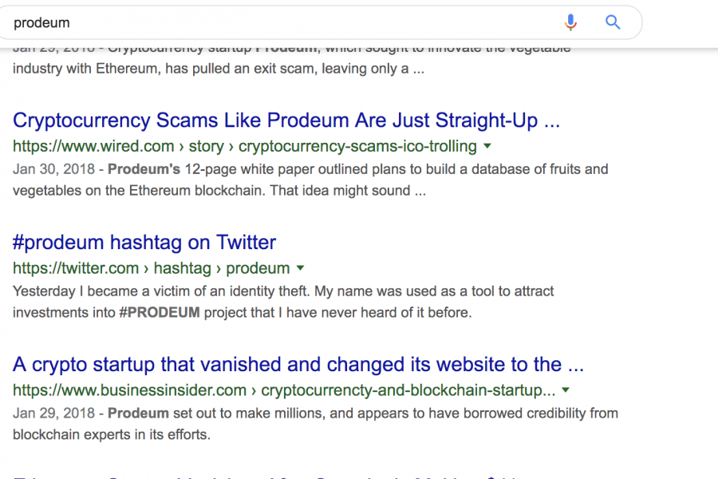
Task: Expand the twitter.com result options arrow
Action: (x=301, y=268)
